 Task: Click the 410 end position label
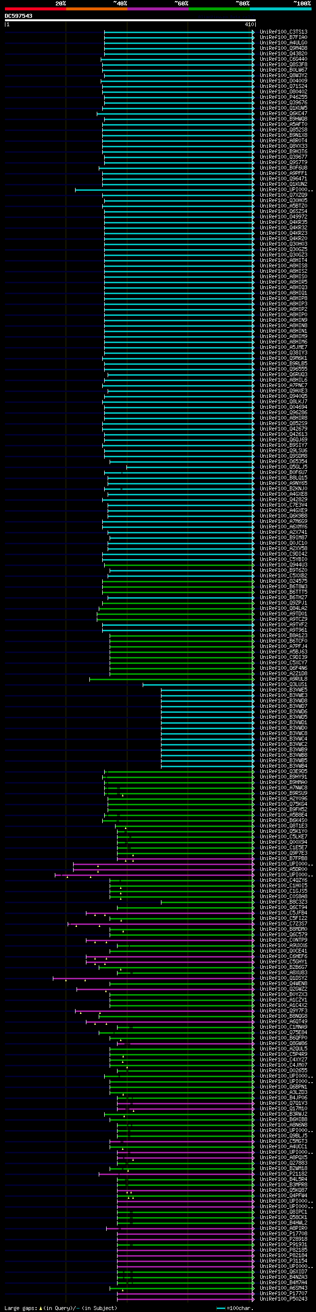click(249, 24)
